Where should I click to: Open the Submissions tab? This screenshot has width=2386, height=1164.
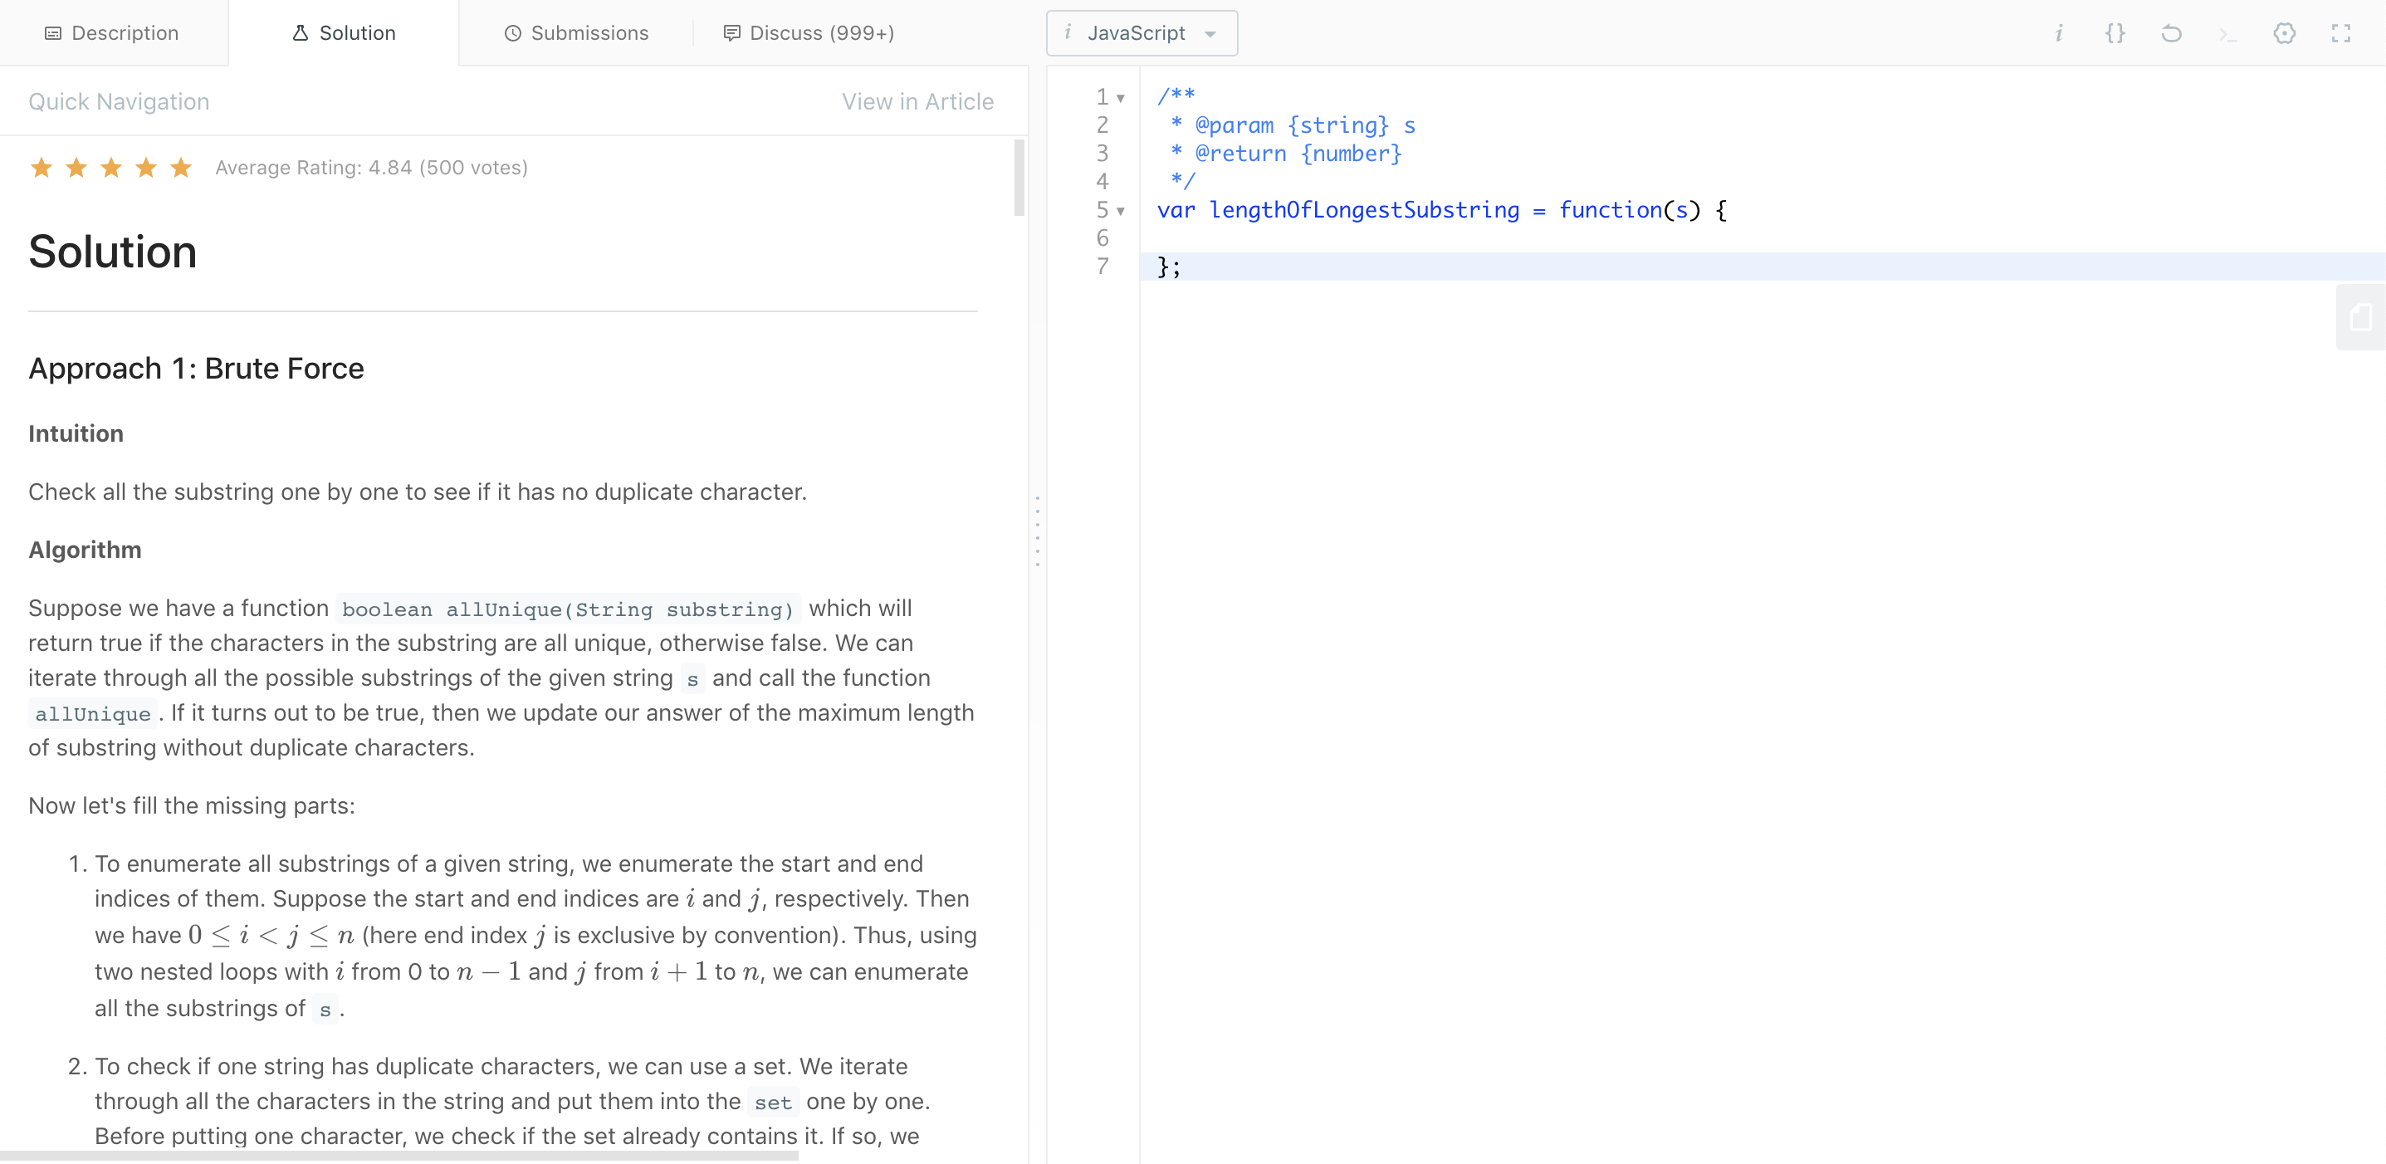(576, 33)
